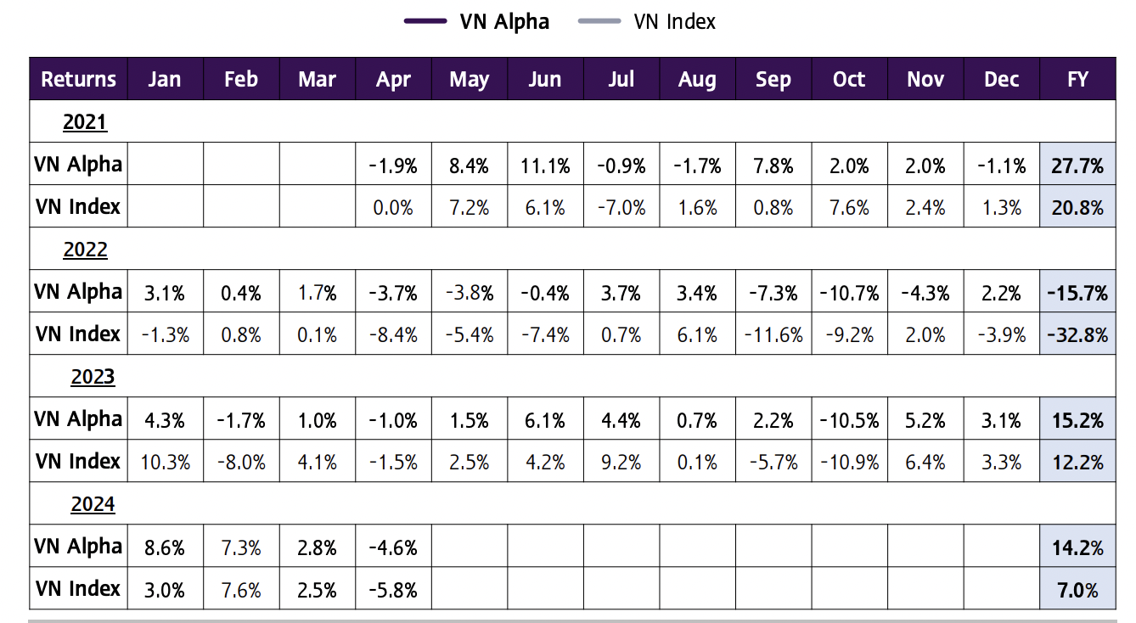Click the 14.2% full-year 2024 cell
Viewport: 1136px width, 623px height.
(1077, 547)
